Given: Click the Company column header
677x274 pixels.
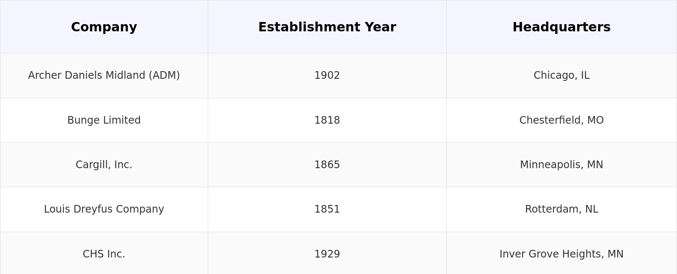Looking at the screenshot, I should (x=104, y=27).
